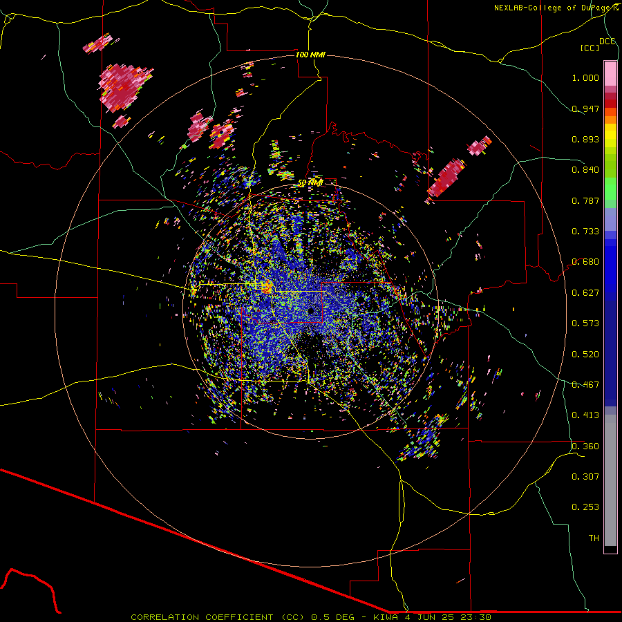Select the 0.573 value on the color scale
This screenshot has height=622, width=622.
(585, 323)
